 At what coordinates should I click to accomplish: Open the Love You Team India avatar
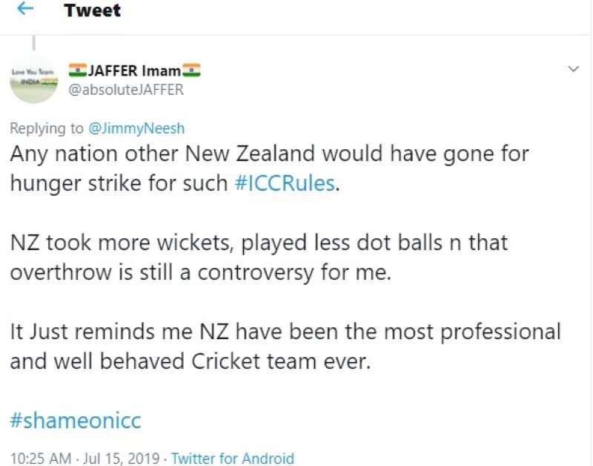33,79
